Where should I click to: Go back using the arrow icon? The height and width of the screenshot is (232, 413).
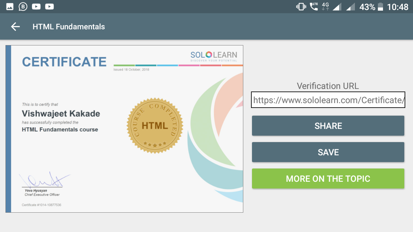click(x=15, y=27)
